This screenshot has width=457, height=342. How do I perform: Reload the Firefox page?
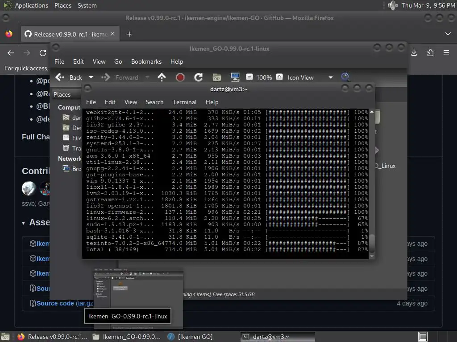pyautogui.click(x=43, y=53)
